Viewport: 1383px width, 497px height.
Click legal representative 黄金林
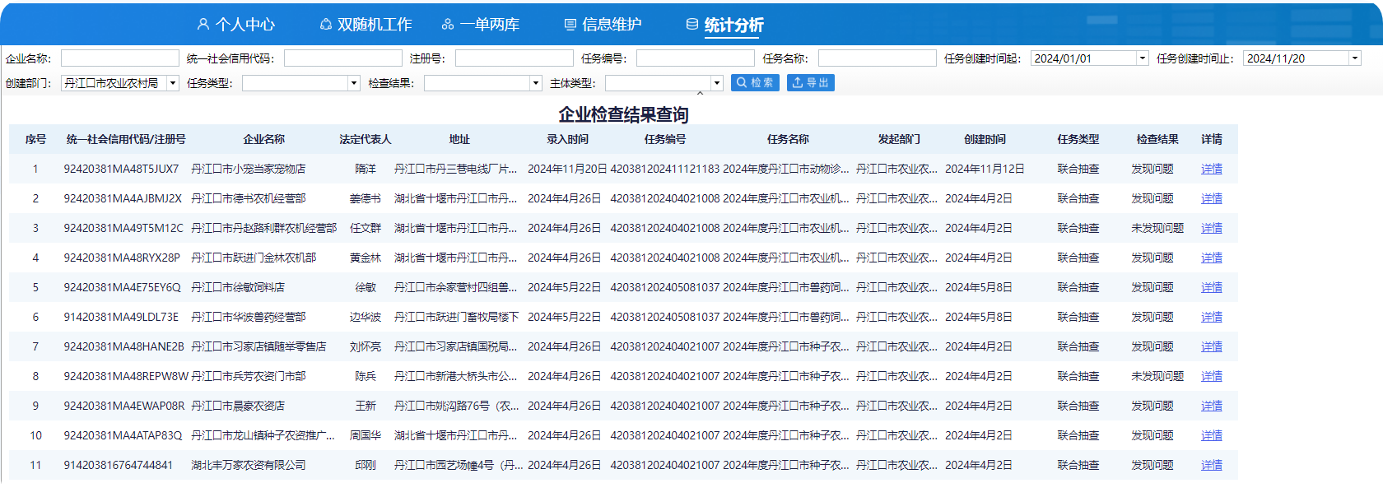click(366, 258)
